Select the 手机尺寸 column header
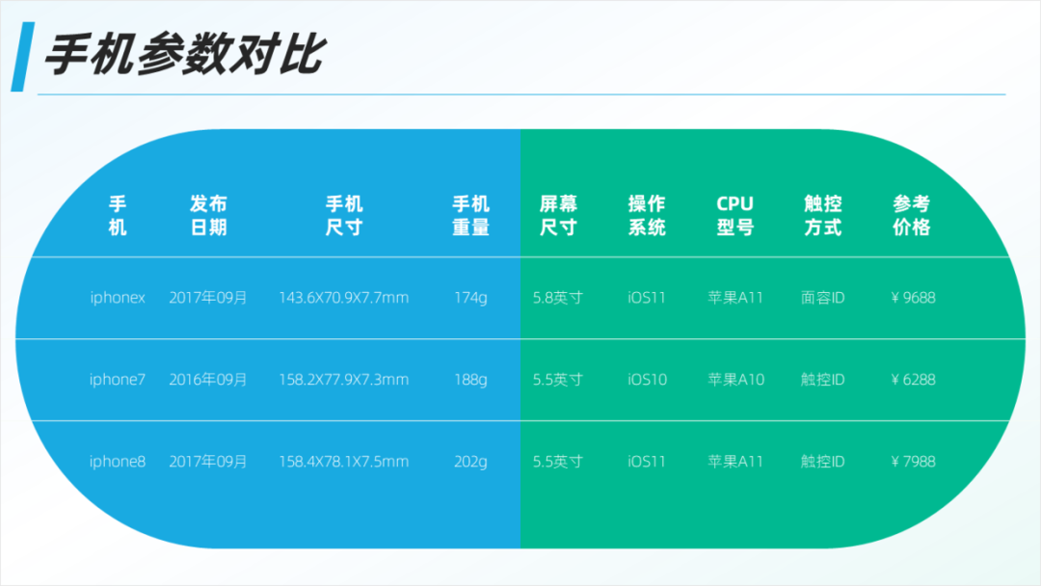This screenshot has width=1041, height=586. pyautogui.click(x=344, y=216)
